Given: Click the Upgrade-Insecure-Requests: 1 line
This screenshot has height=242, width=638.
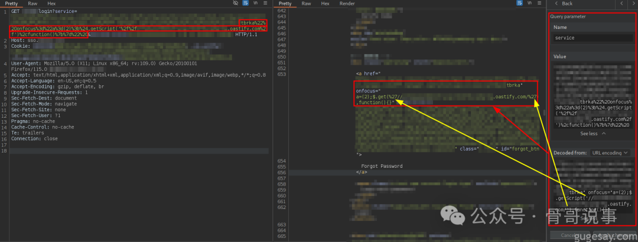Looking at the screenshot, I should (x=49, y=92).
